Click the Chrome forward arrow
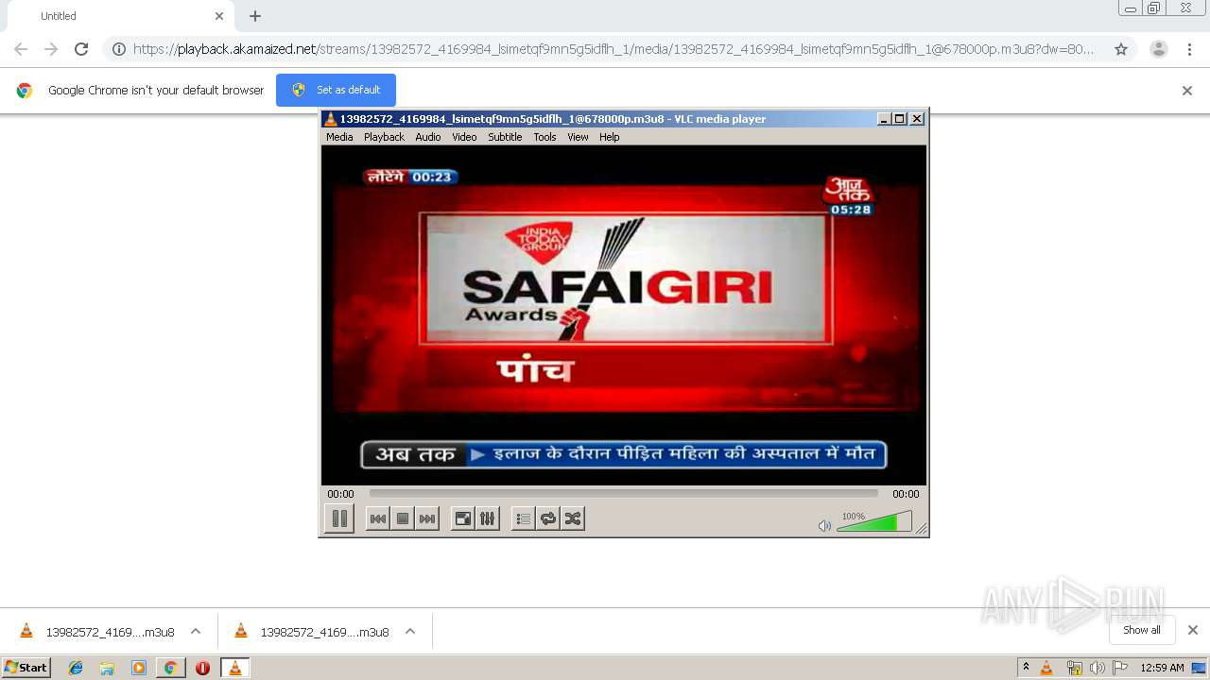1210x680 pixels. tap(51, 49)
